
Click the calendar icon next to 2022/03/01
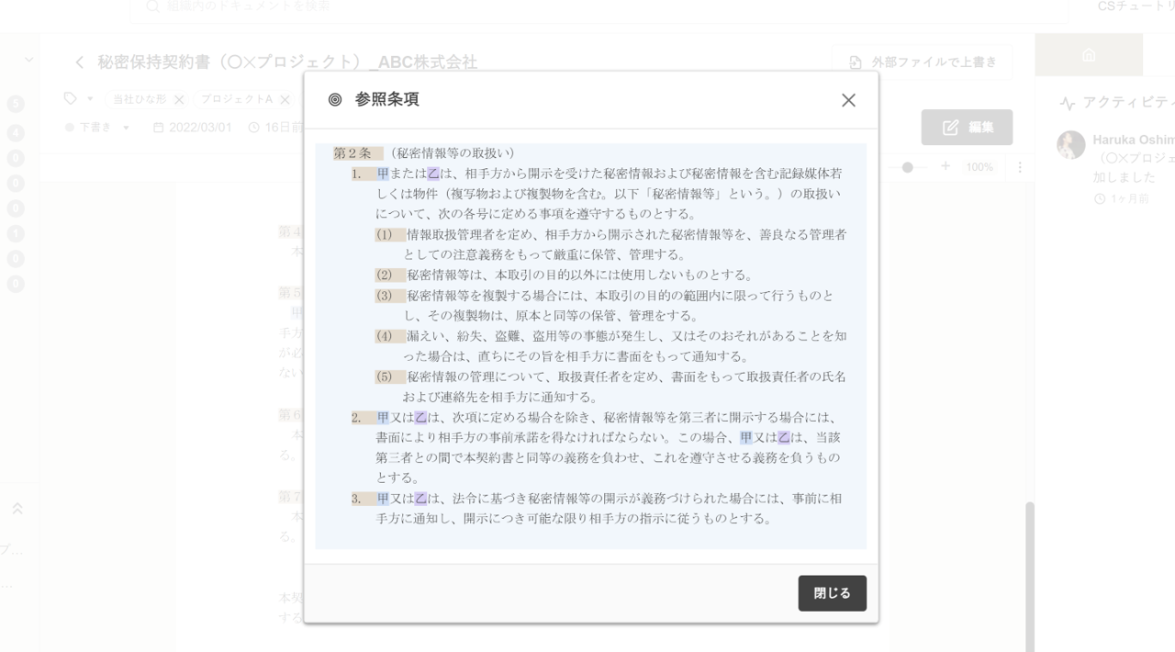pyautogui.click(x=158, y=128)
